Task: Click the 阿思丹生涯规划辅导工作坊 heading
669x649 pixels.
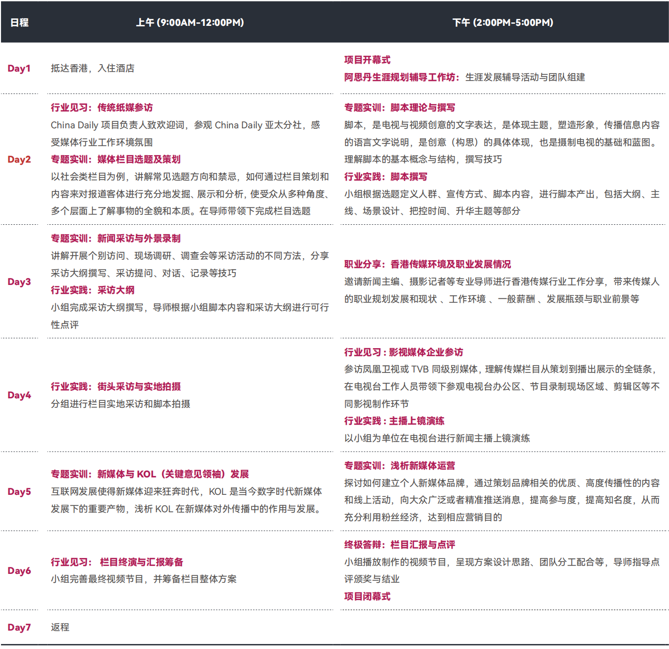Action: pos(400,77)
